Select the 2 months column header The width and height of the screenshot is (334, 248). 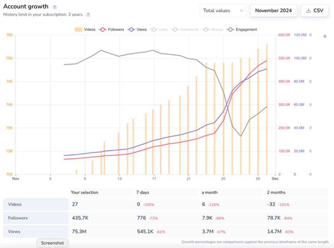pyautogui.click(x=275, y=192)
